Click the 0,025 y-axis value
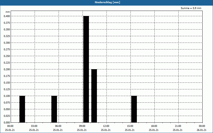The image size is (213, 133). (7, 116)
